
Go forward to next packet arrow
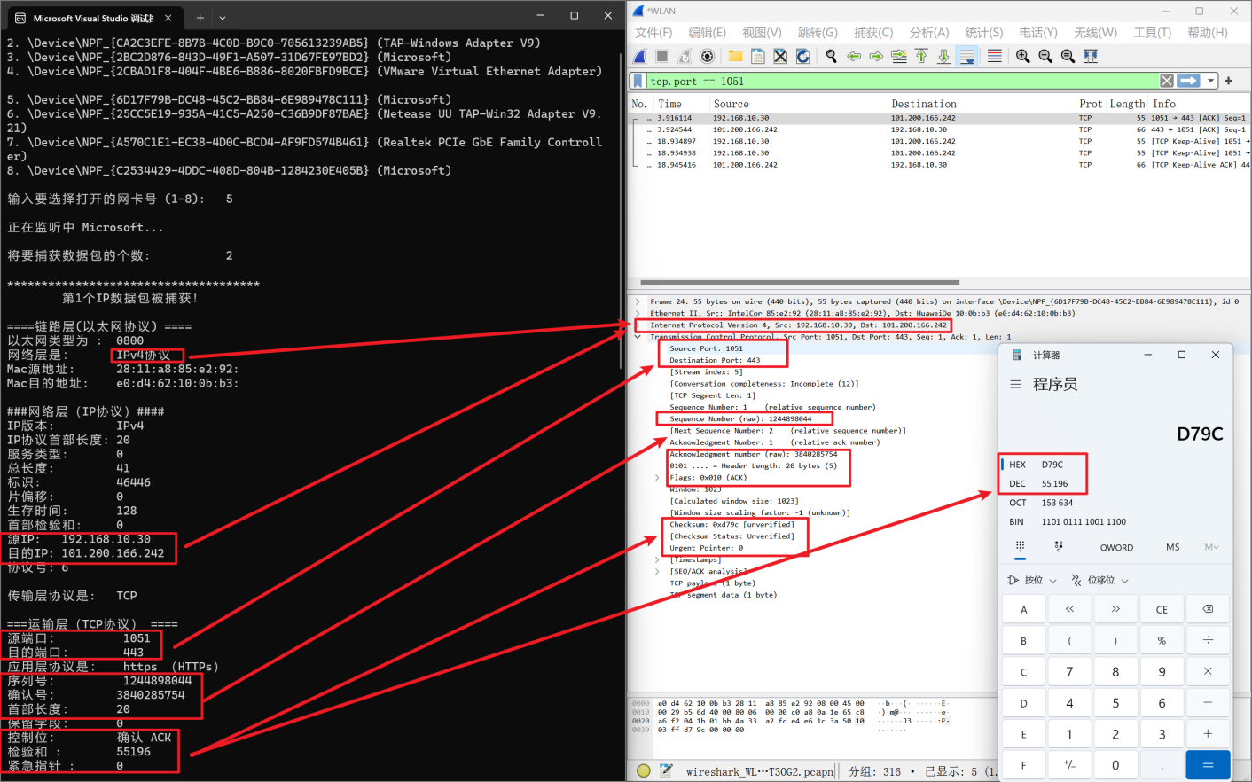[x=876, y=56]
